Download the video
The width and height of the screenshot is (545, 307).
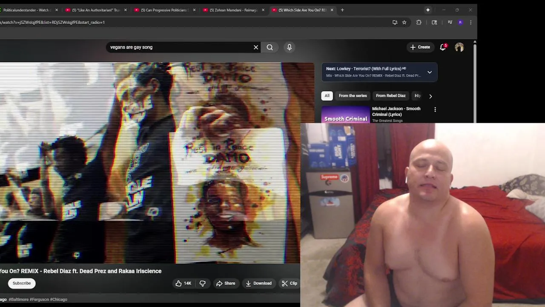(x=258, y=283)
